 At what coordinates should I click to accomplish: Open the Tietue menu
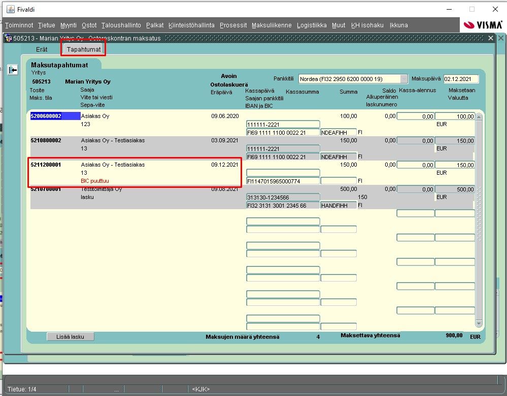click(x=47, y=25)
